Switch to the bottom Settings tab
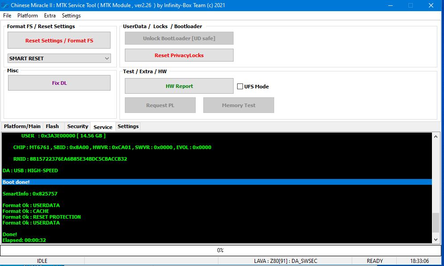 128,126
